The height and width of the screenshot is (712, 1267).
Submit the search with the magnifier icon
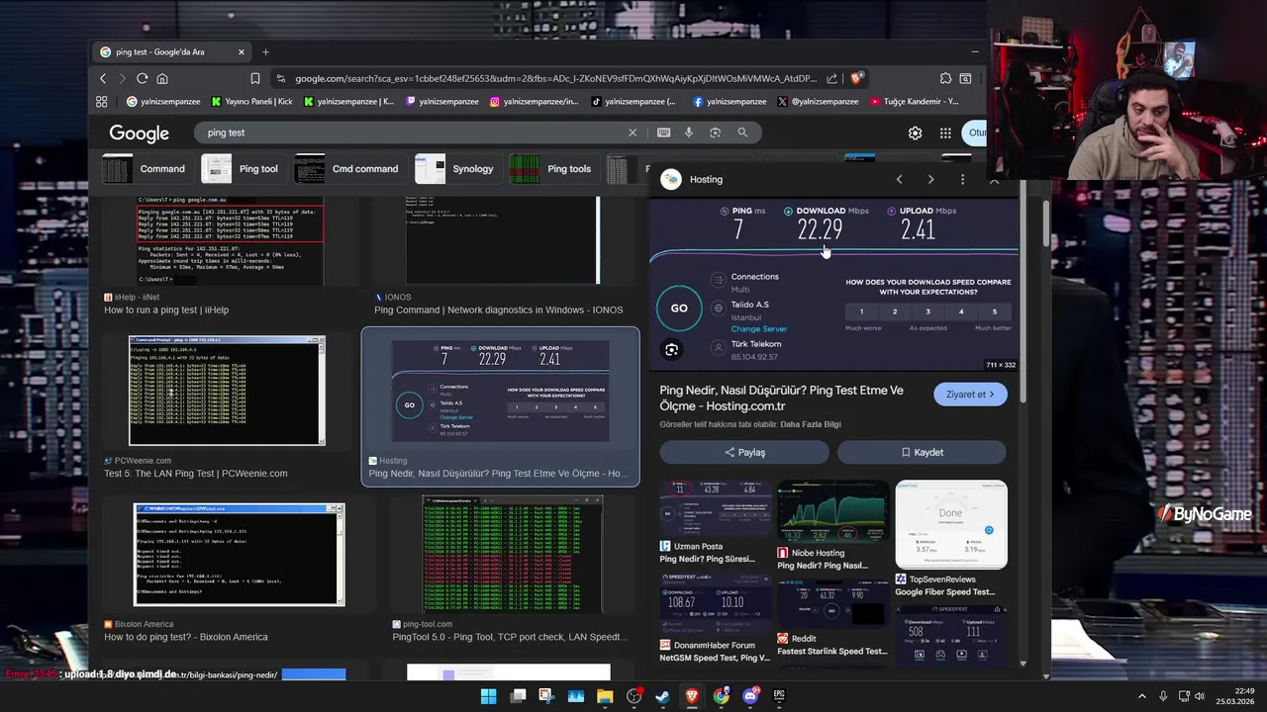point(742,133)
